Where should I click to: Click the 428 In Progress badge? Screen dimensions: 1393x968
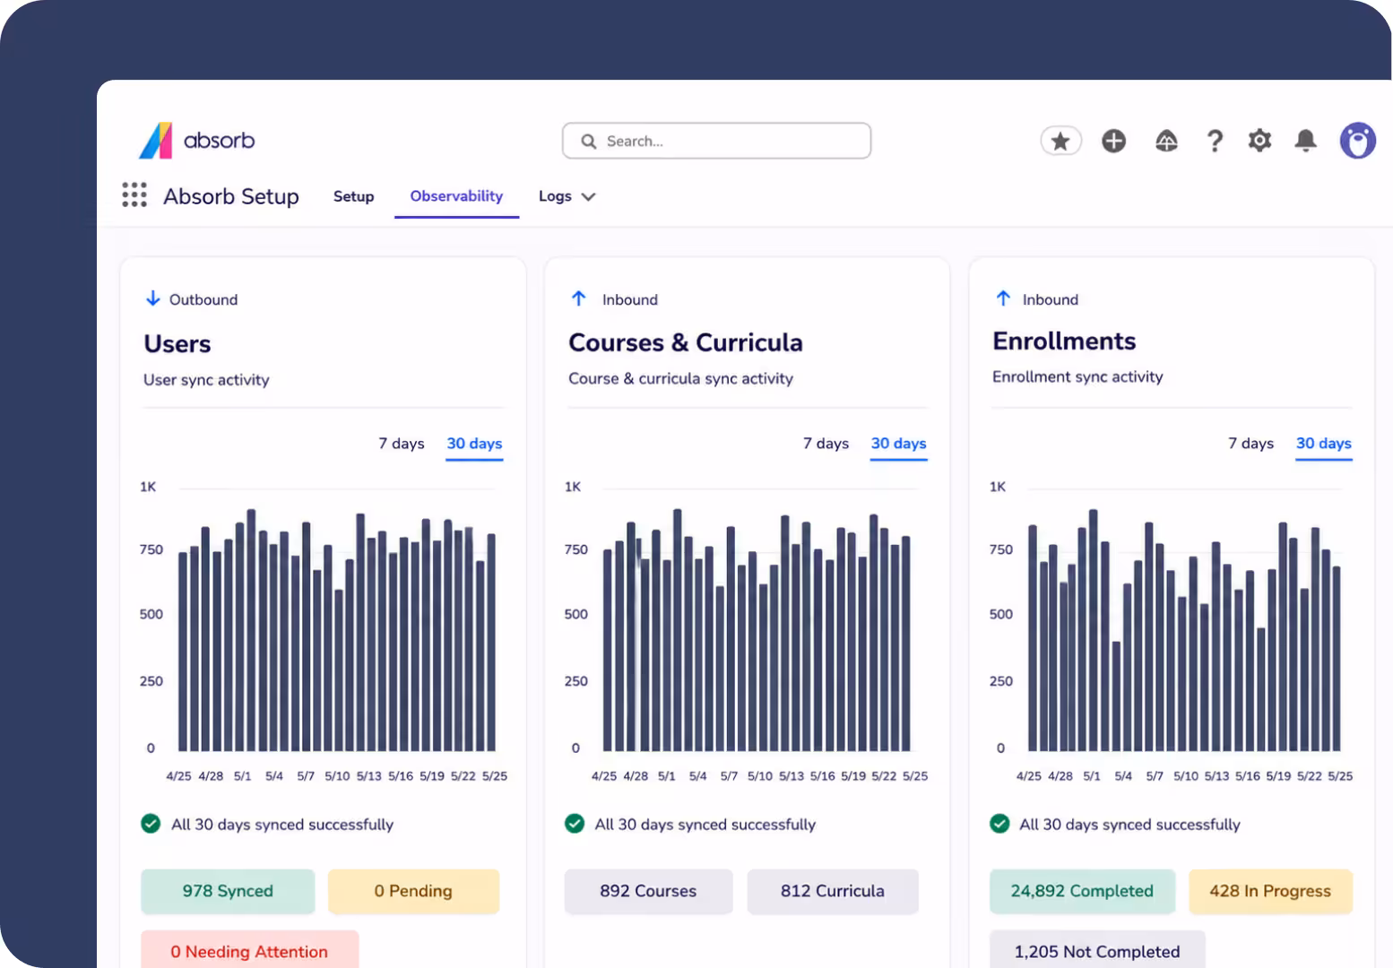point(1270,891)
